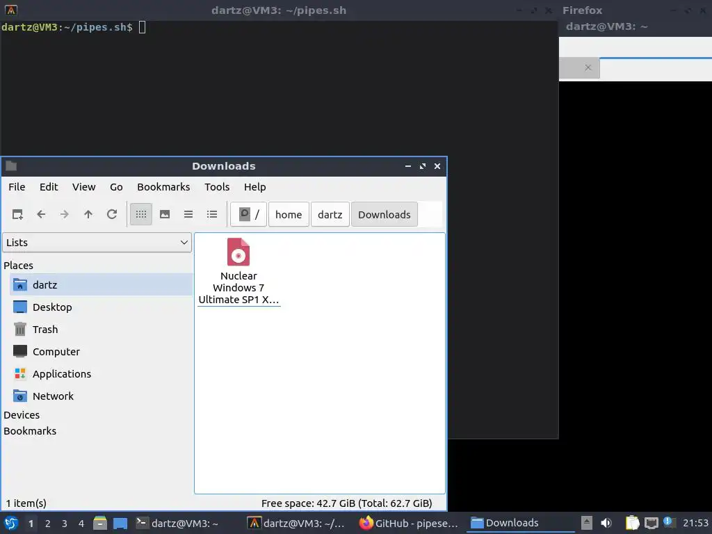Open the Tools menu
Viewport: 712px width, 534px height.
pos(217,187)
